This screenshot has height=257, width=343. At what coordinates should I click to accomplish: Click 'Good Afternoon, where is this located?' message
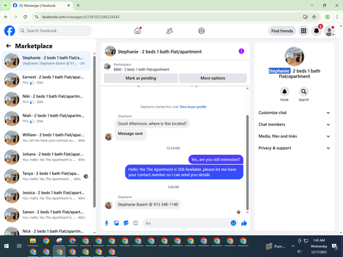[152, 123]
